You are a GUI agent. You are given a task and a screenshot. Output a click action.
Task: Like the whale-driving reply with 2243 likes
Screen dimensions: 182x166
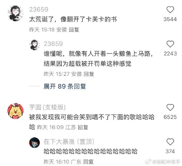point(170,44)
